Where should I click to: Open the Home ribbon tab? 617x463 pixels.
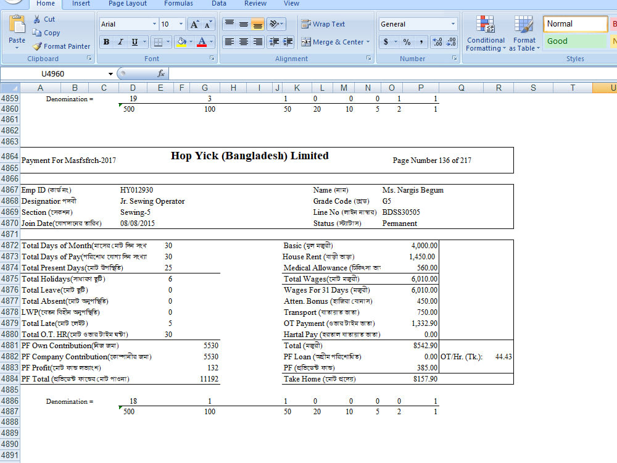(x=46, y=4)
